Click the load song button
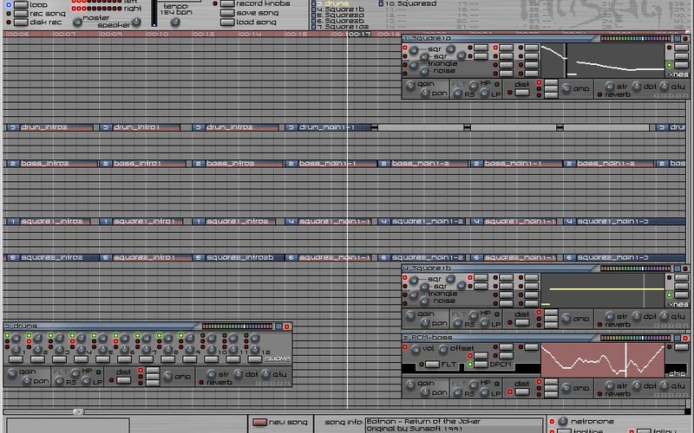This screenshot has width=694, height=433. point(226,23)
